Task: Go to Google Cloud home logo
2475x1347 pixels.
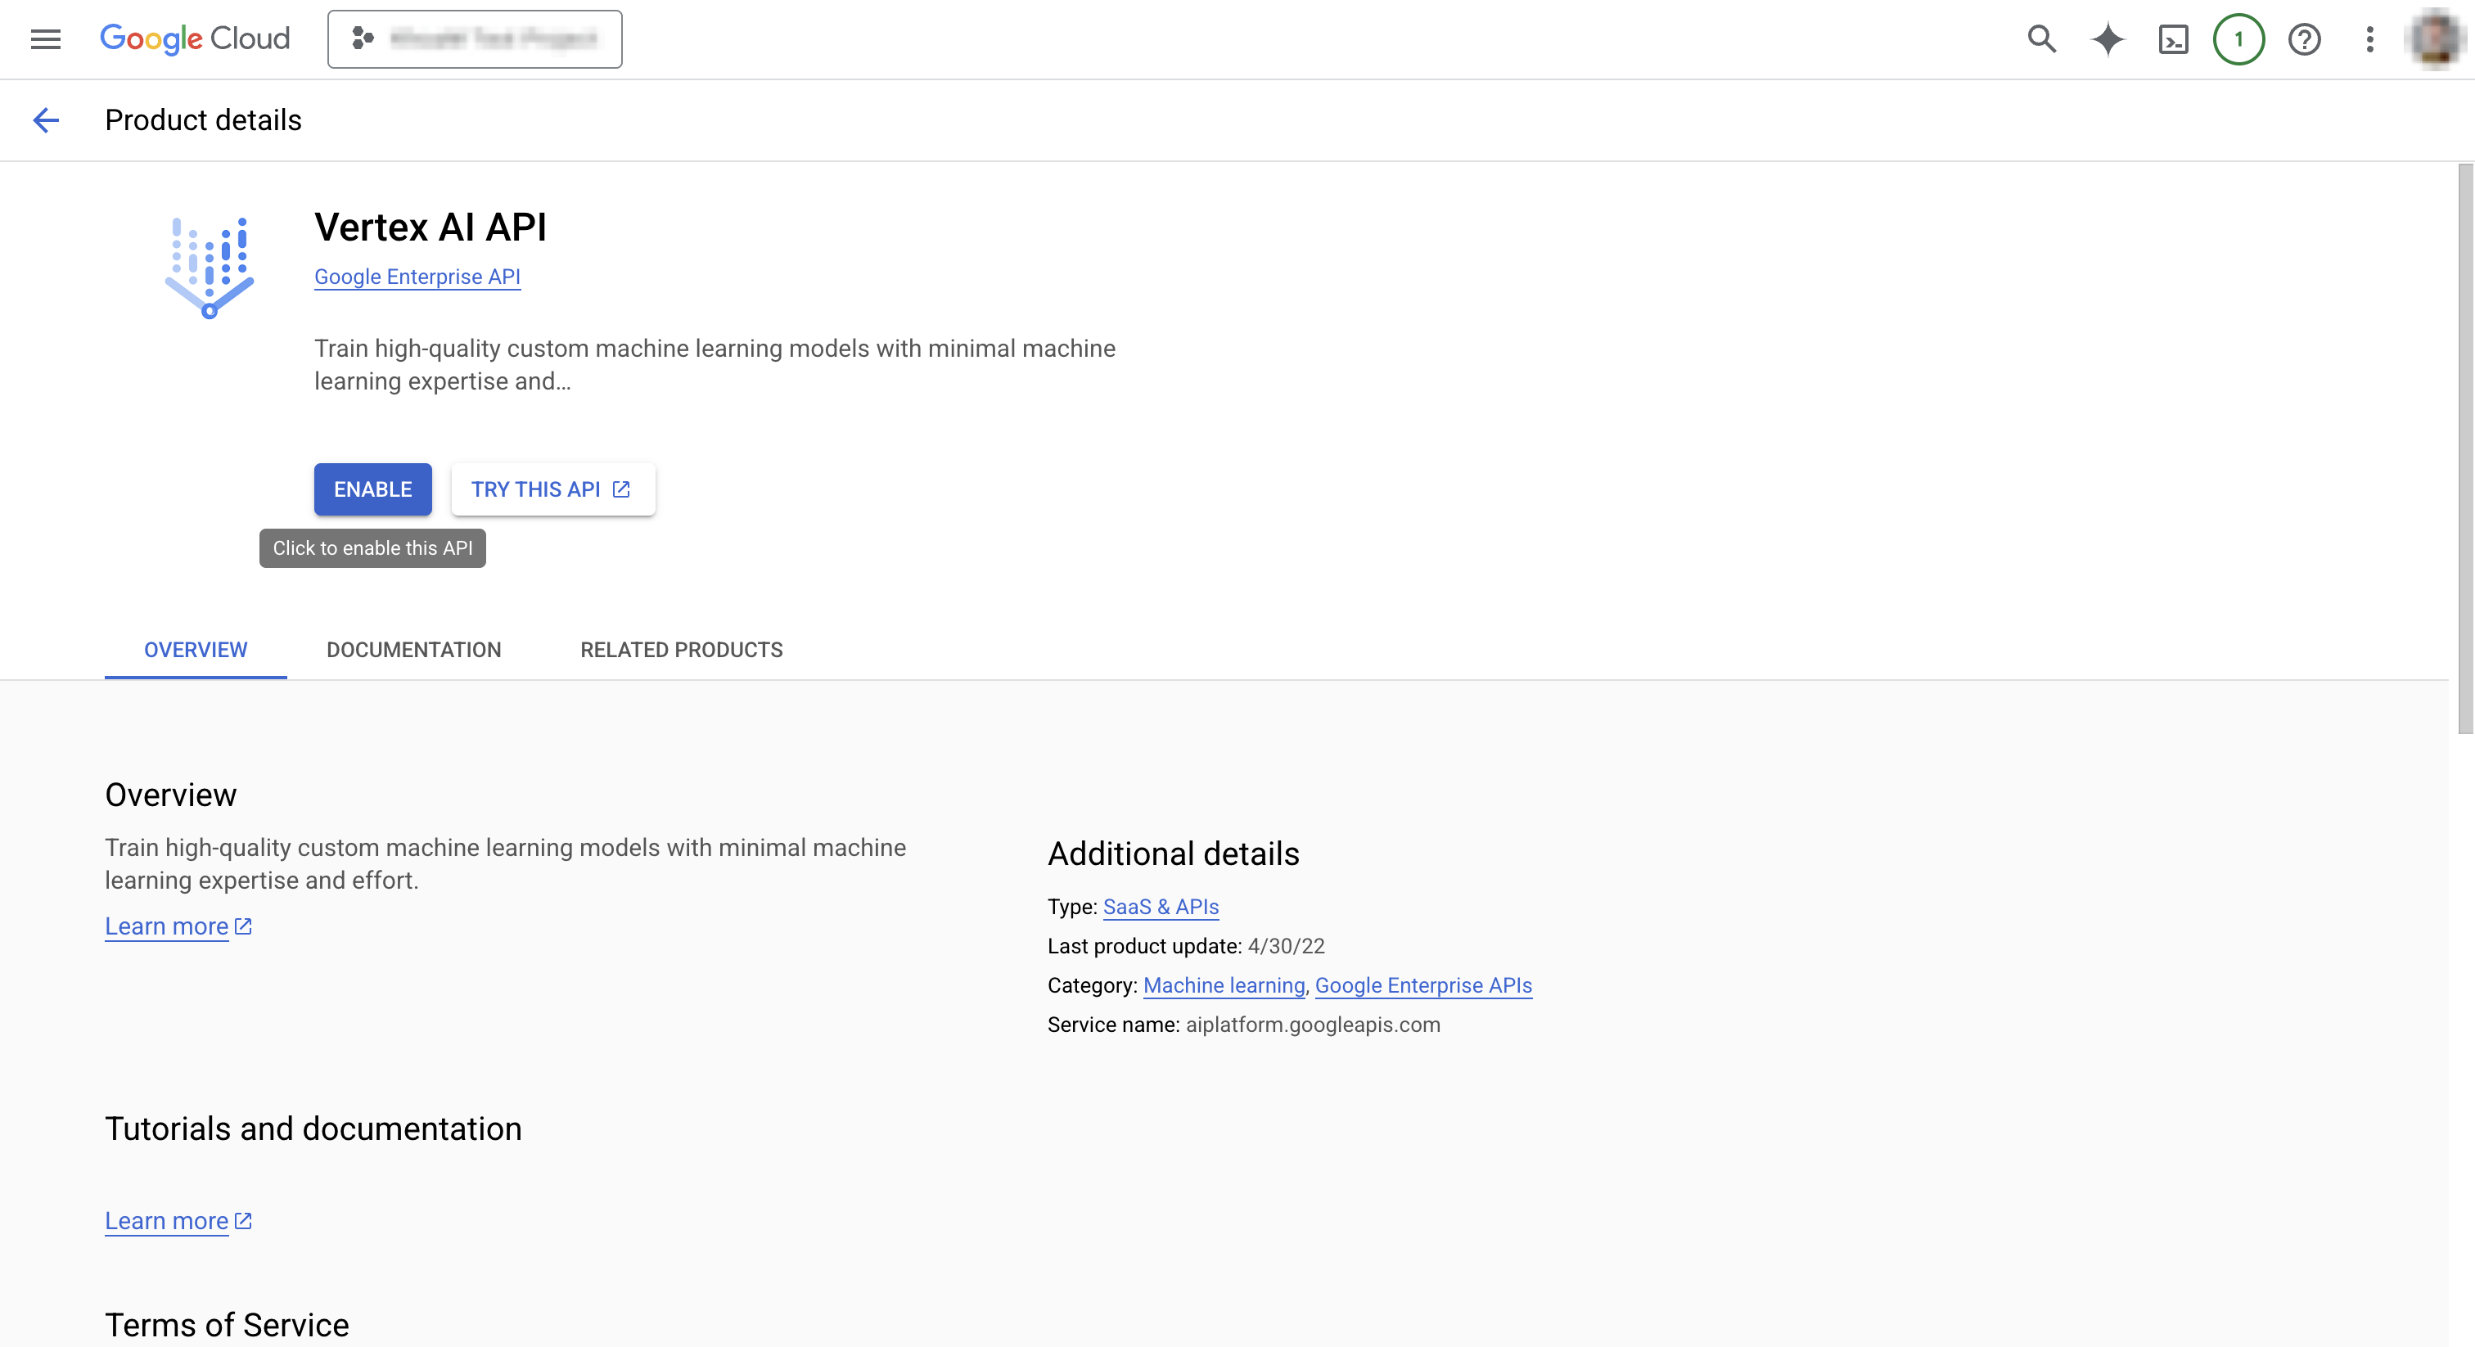Action: click(x=195, y=39)
